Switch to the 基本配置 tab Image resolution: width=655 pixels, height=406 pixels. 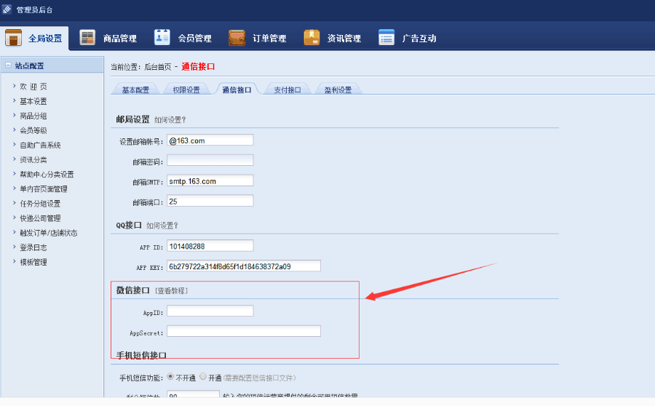point(135,89)
